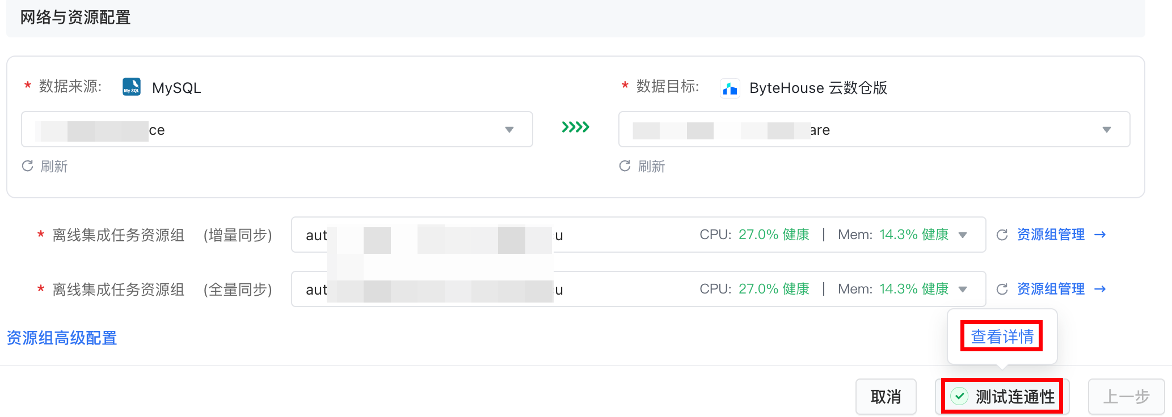Click the arrow icon next to the full sync 资源组管理 link
This screenshot has width=1172, height=417.
(x=1100, y=289)
